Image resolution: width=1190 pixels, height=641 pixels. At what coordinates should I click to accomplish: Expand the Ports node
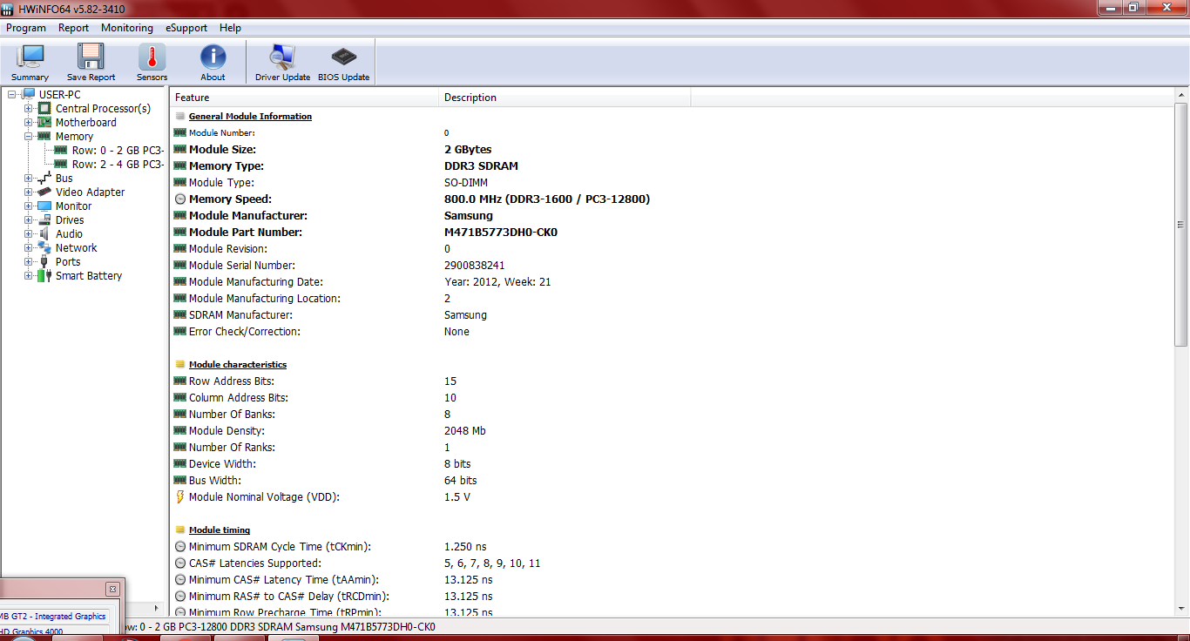pyautogui.click(x=29, y=261)
